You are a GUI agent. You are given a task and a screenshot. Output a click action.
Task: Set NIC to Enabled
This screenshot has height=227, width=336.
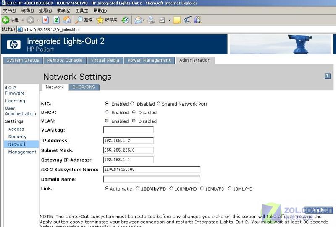click(107, 104)
